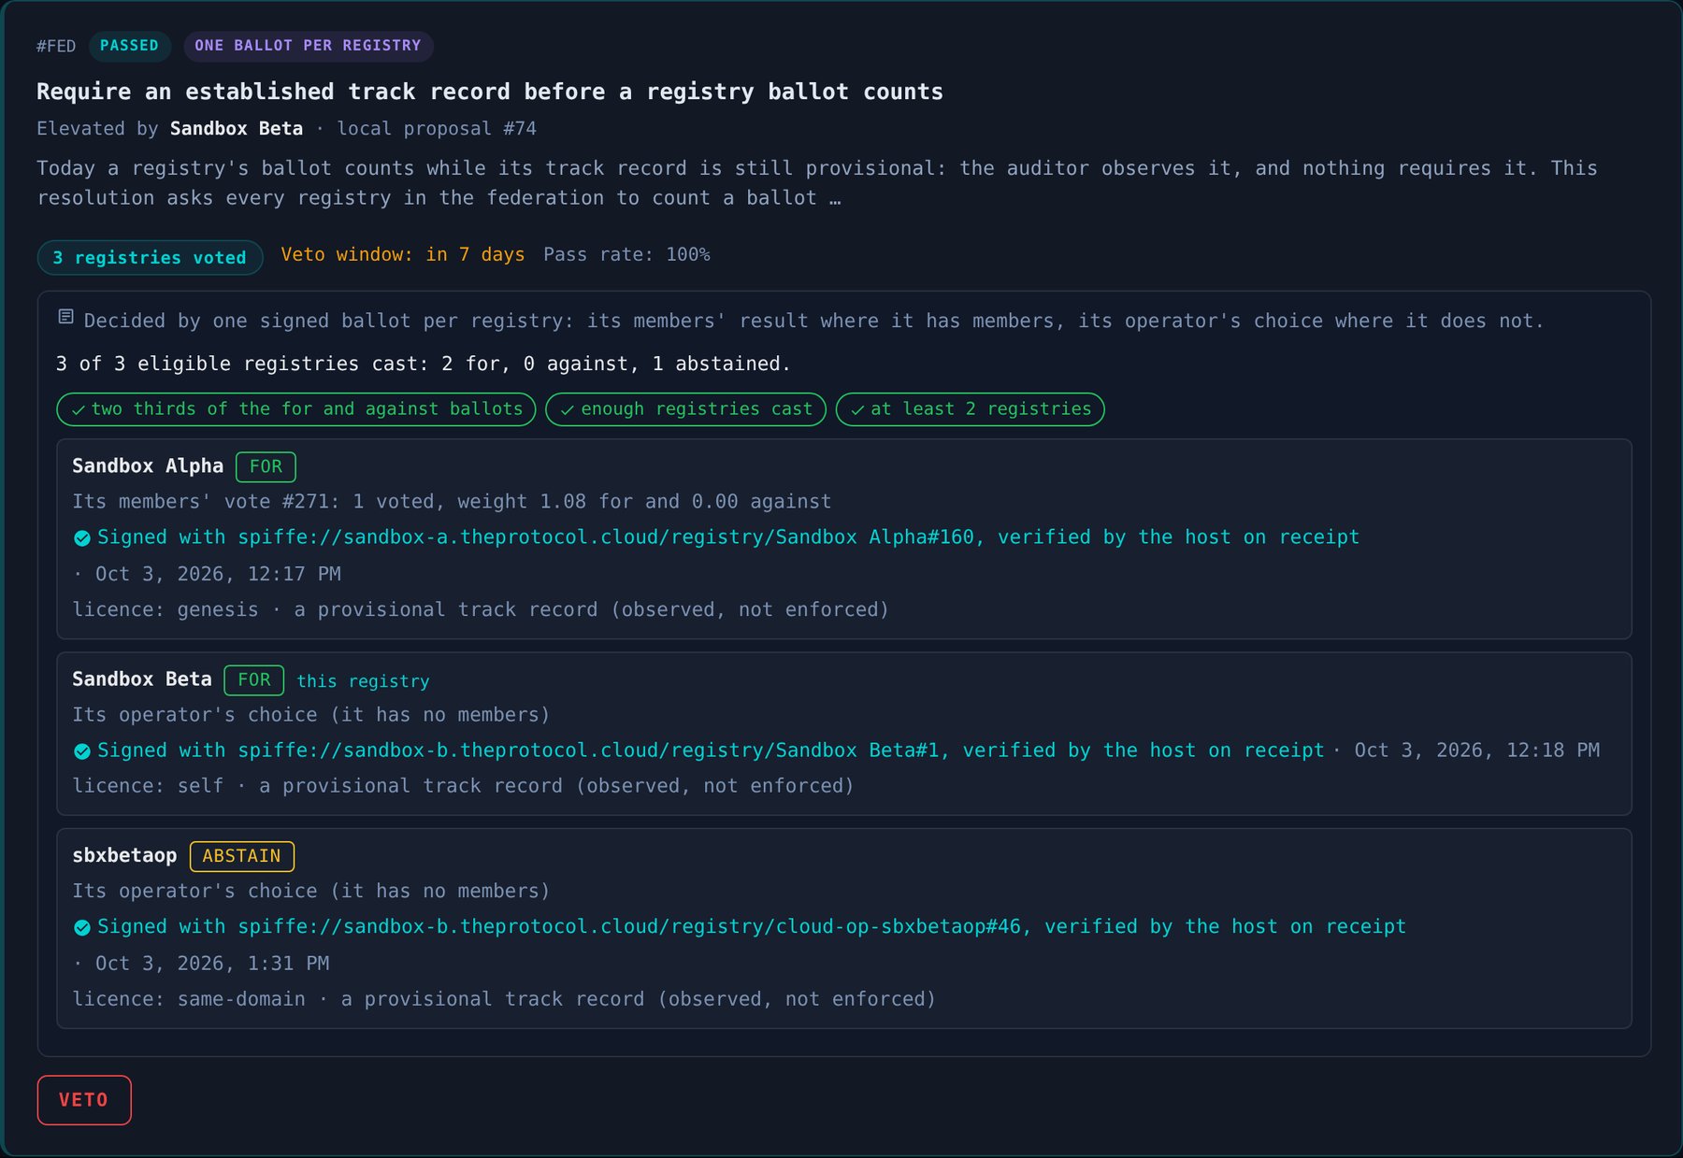This screenshot has width=1683, height=1158.
Task: Click the two thirds of ballots check chip
Action: [296, 409]
